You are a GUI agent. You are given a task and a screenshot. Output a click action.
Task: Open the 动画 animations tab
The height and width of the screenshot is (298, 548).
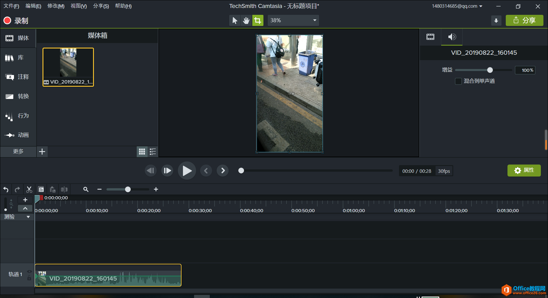(18, 135)
